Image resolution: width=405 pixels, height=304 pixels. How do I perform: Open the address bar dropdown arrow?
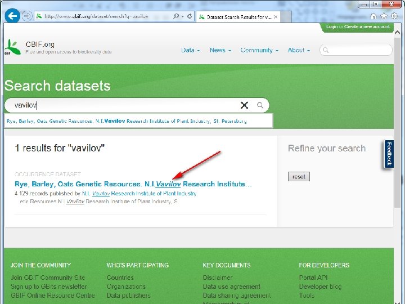(x=183, y=16)
